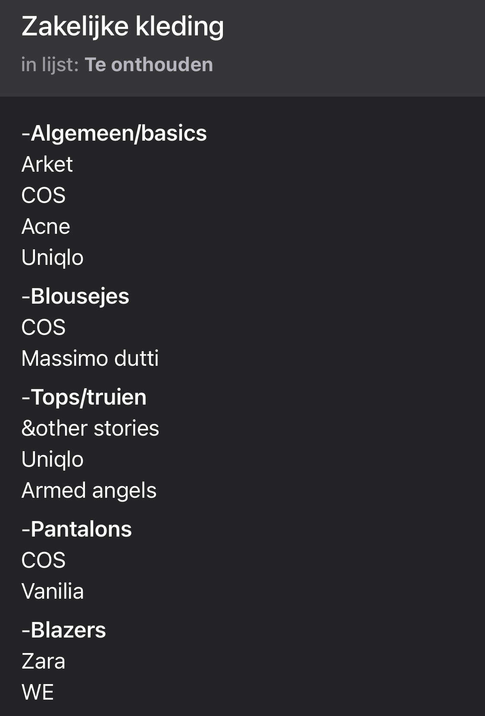This screenshot has width=485, height=716.
Task: Select the -Blousejes heading
Action: point(75,296)
